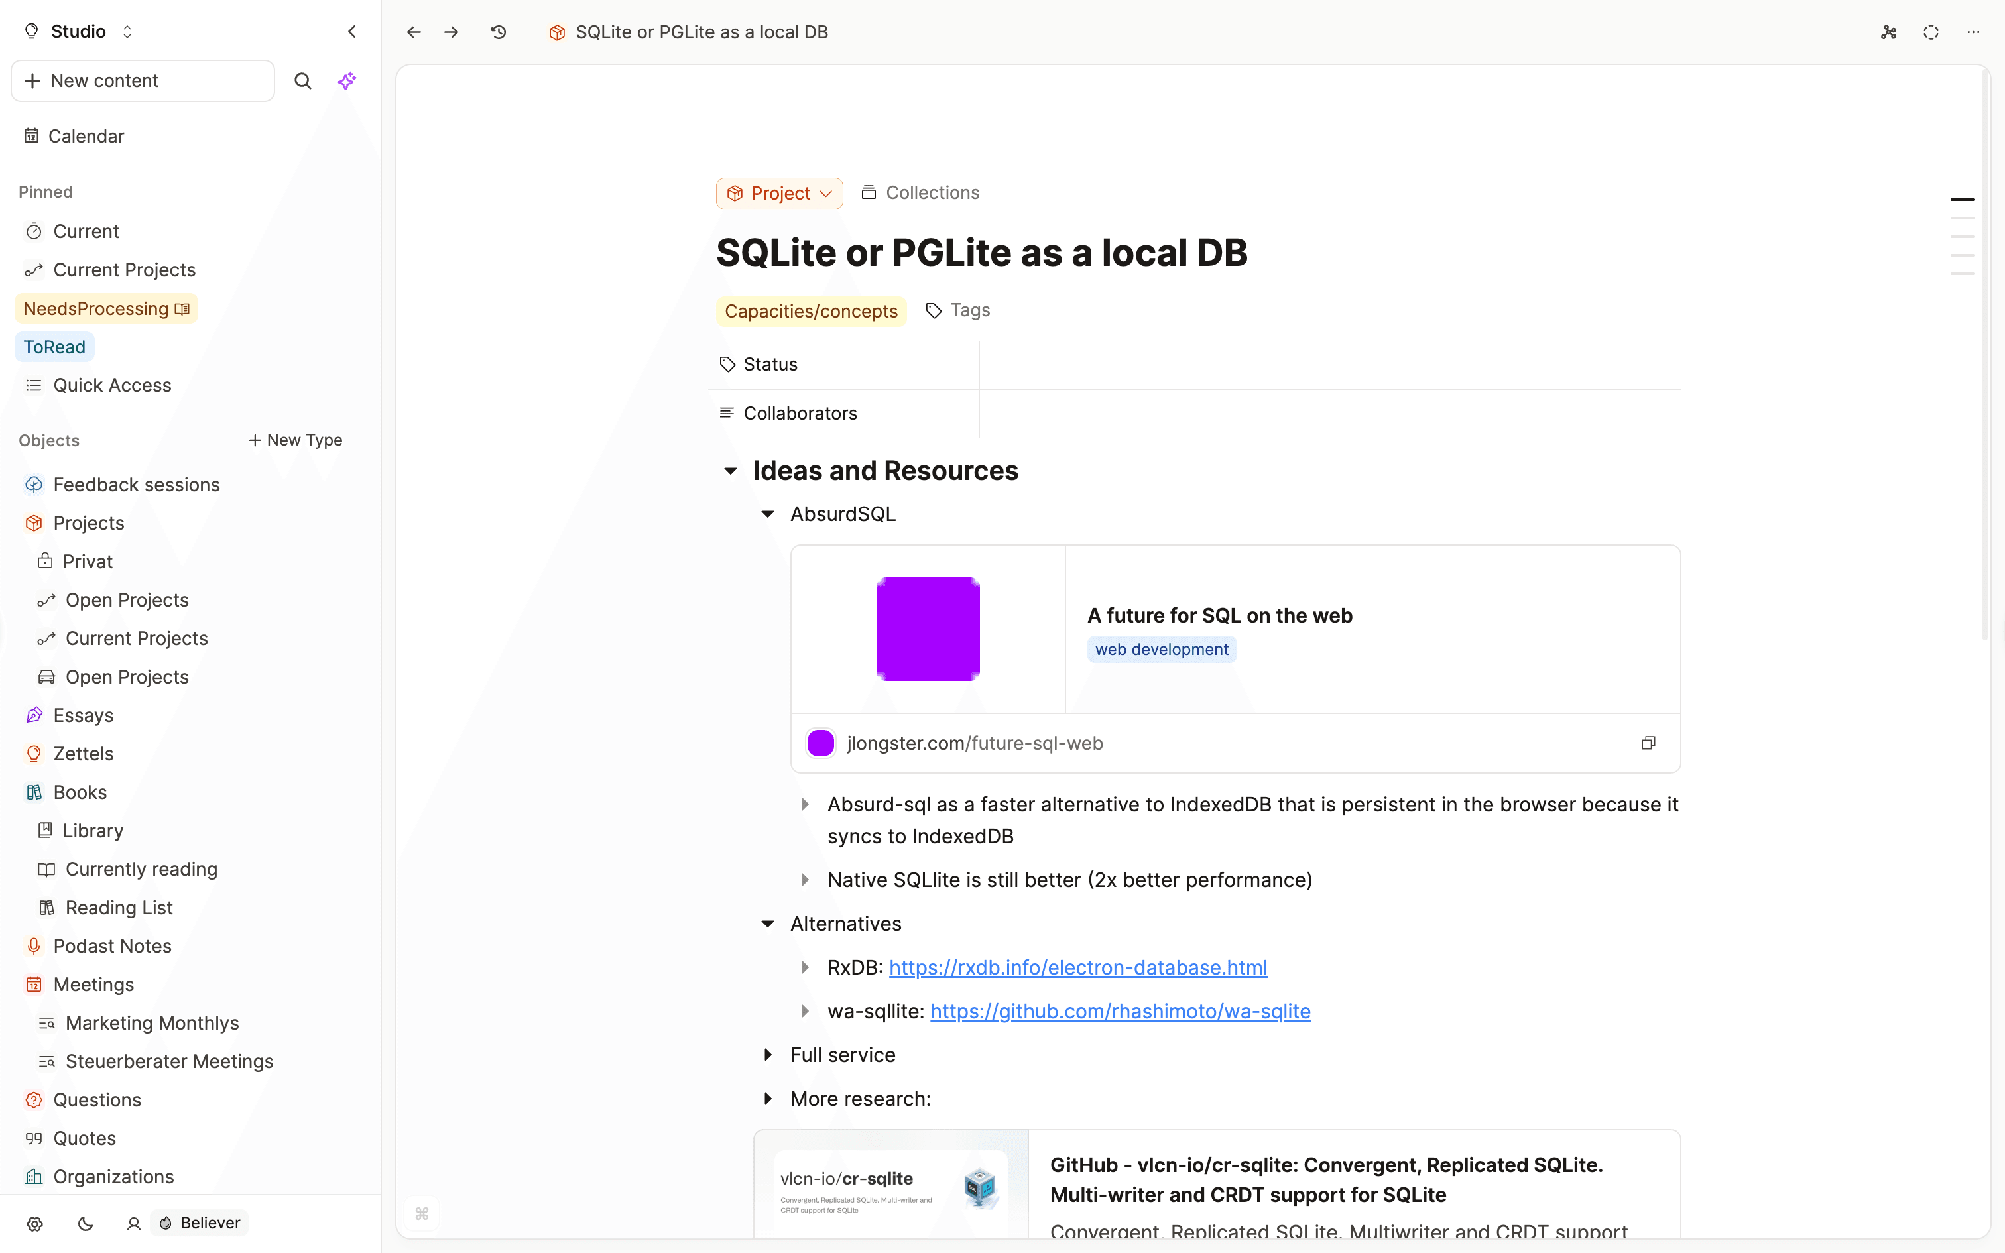Click the New content button
The width and height of the screenshot is (2005, 1253).
[x=143, y=80]
